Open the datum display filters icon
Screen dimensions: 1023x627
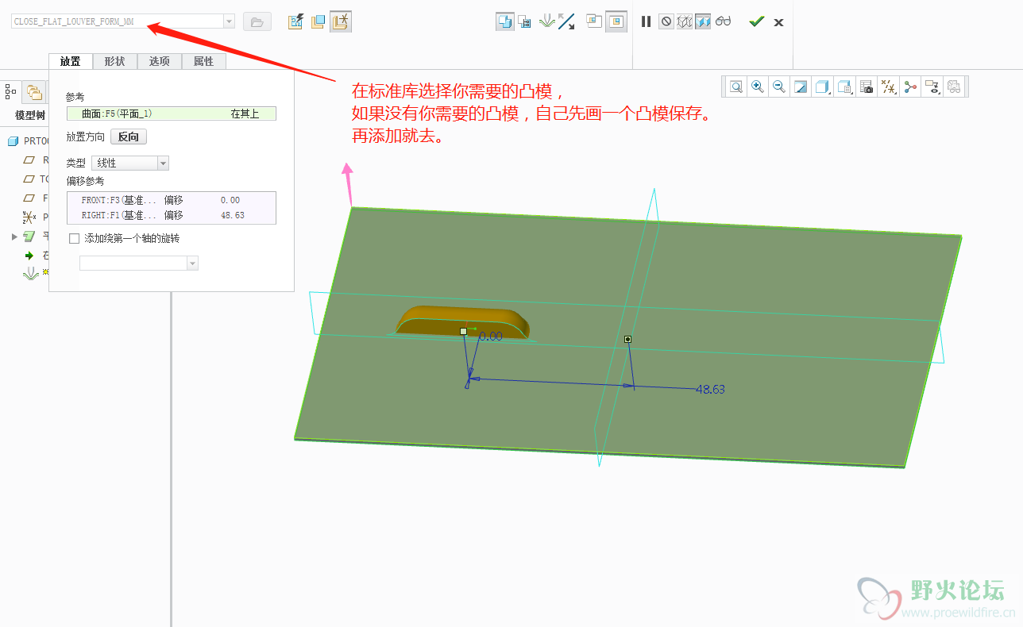(x=890, y=87)
